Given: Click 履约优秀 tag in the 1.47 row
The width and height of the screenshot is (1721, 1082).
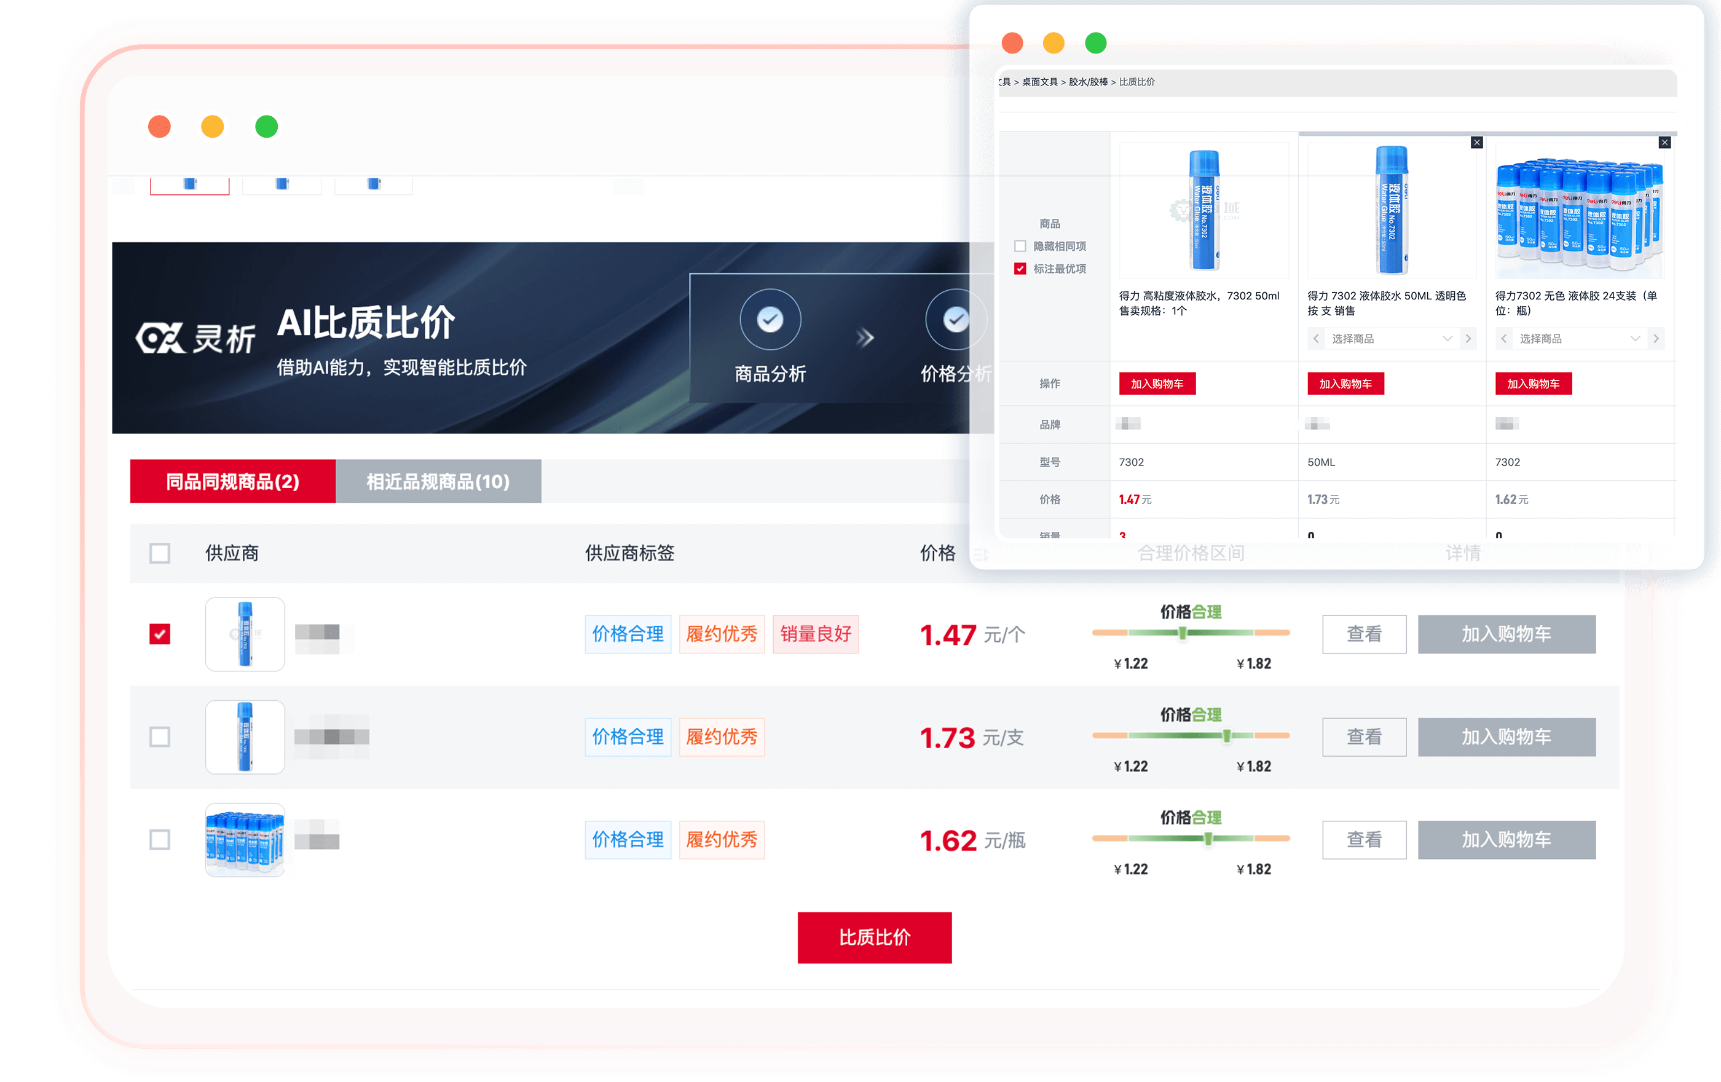Looking at the screenshot, I should [x=722, y=634].
